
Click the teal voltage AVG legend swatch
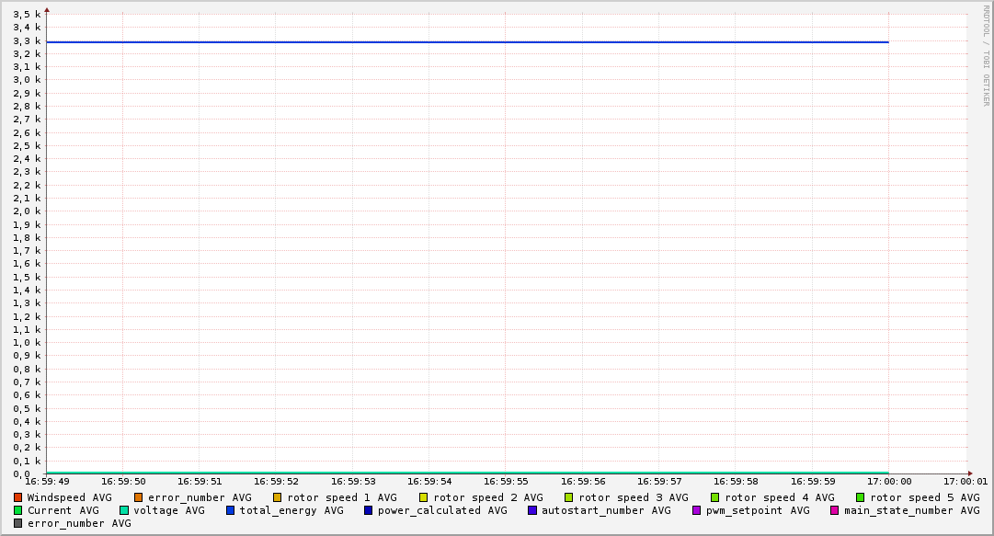tap(124, 510)
